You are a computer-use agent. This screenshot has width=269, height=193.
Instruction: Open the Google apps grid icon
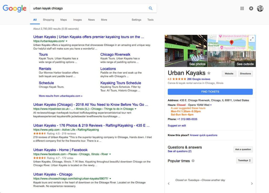coord(242,8)
